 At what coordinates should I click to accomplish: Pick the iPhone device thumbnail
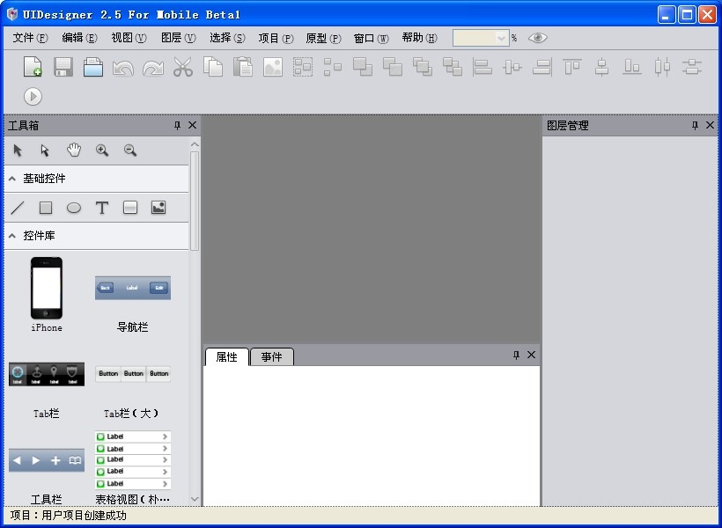coord(47,288)
